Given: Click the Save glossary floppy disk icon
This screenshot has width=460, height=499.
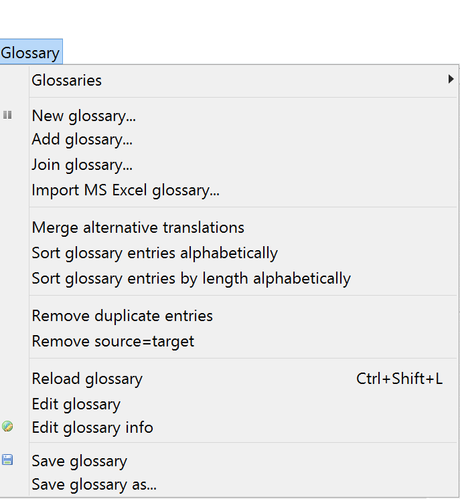Looking at the screenshot, I should click(x=7, y=460).
